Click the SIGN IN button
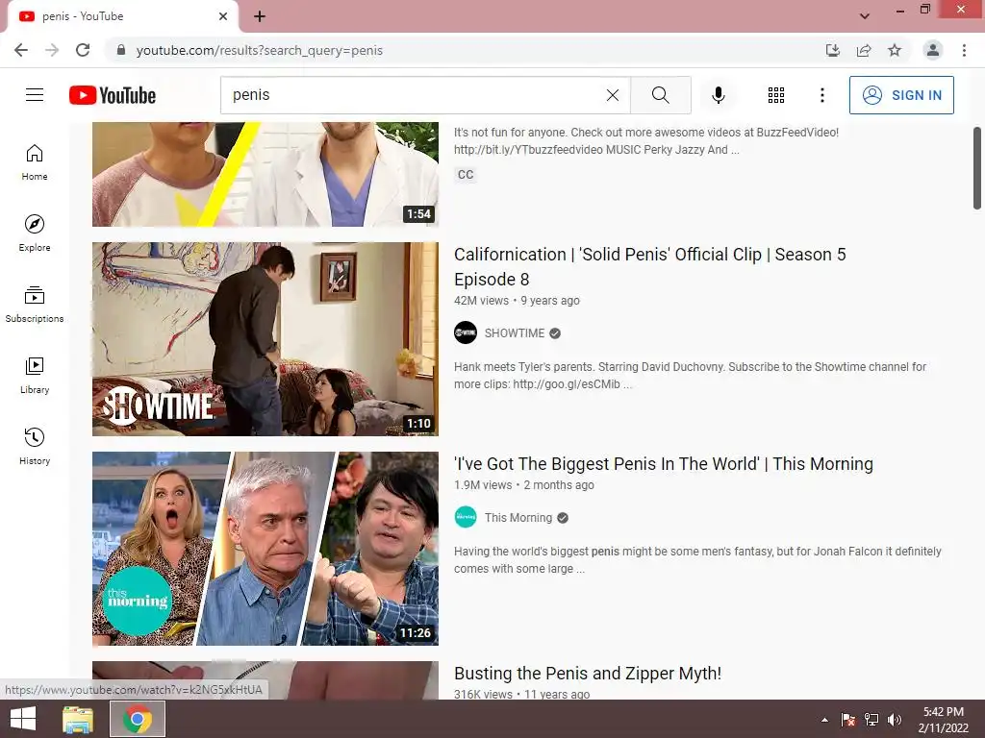 point(901,95)
